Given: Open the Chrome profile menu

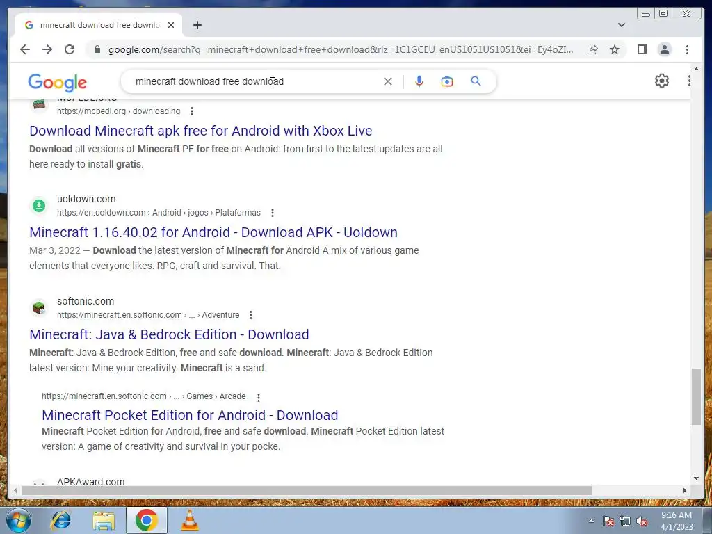Looking at the screenshot, I should point(664,49).
